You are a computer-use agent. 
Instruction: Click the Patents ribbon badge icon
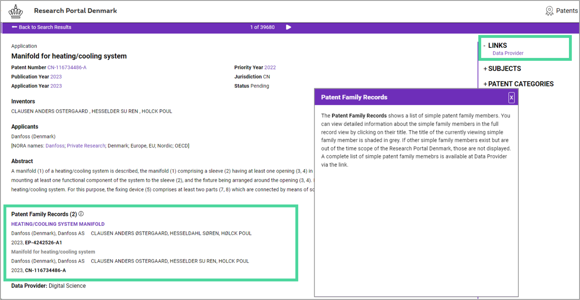click(549, 11)
